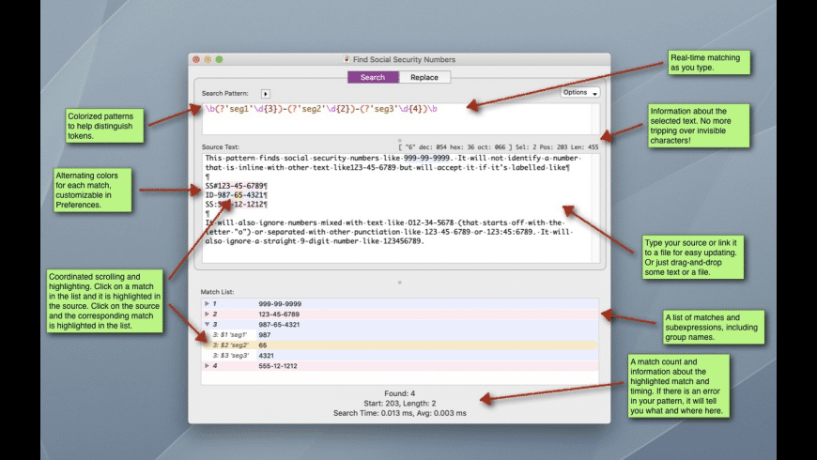
Task: Click the 'Found: 4' status text
Action: click(400, 393)
